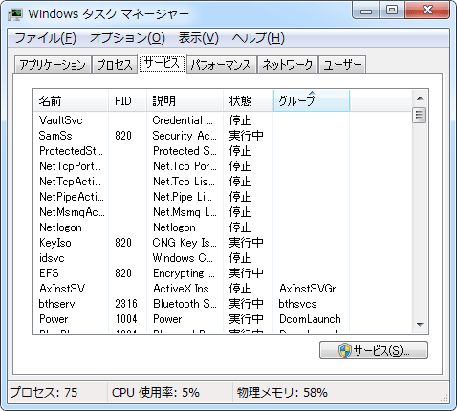Click the AxInstSVGr... group cell
457x411 pixels.
click(x=311, y=289)
